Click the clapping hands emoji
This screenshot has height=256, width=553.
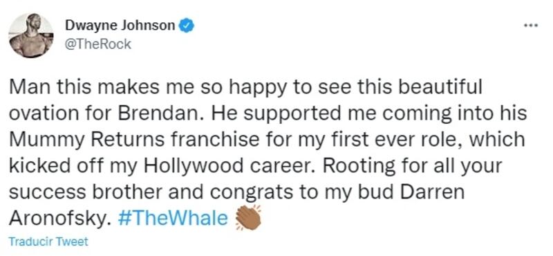click(248, 217)
